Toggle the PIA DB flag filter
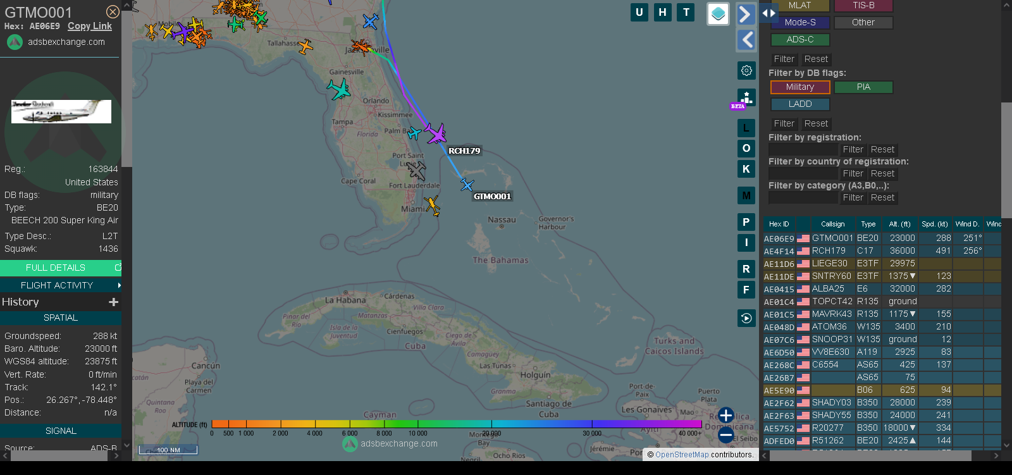The height and width of the screenshot is (475, 1012). pyautogui.click(x=863, y=87)
